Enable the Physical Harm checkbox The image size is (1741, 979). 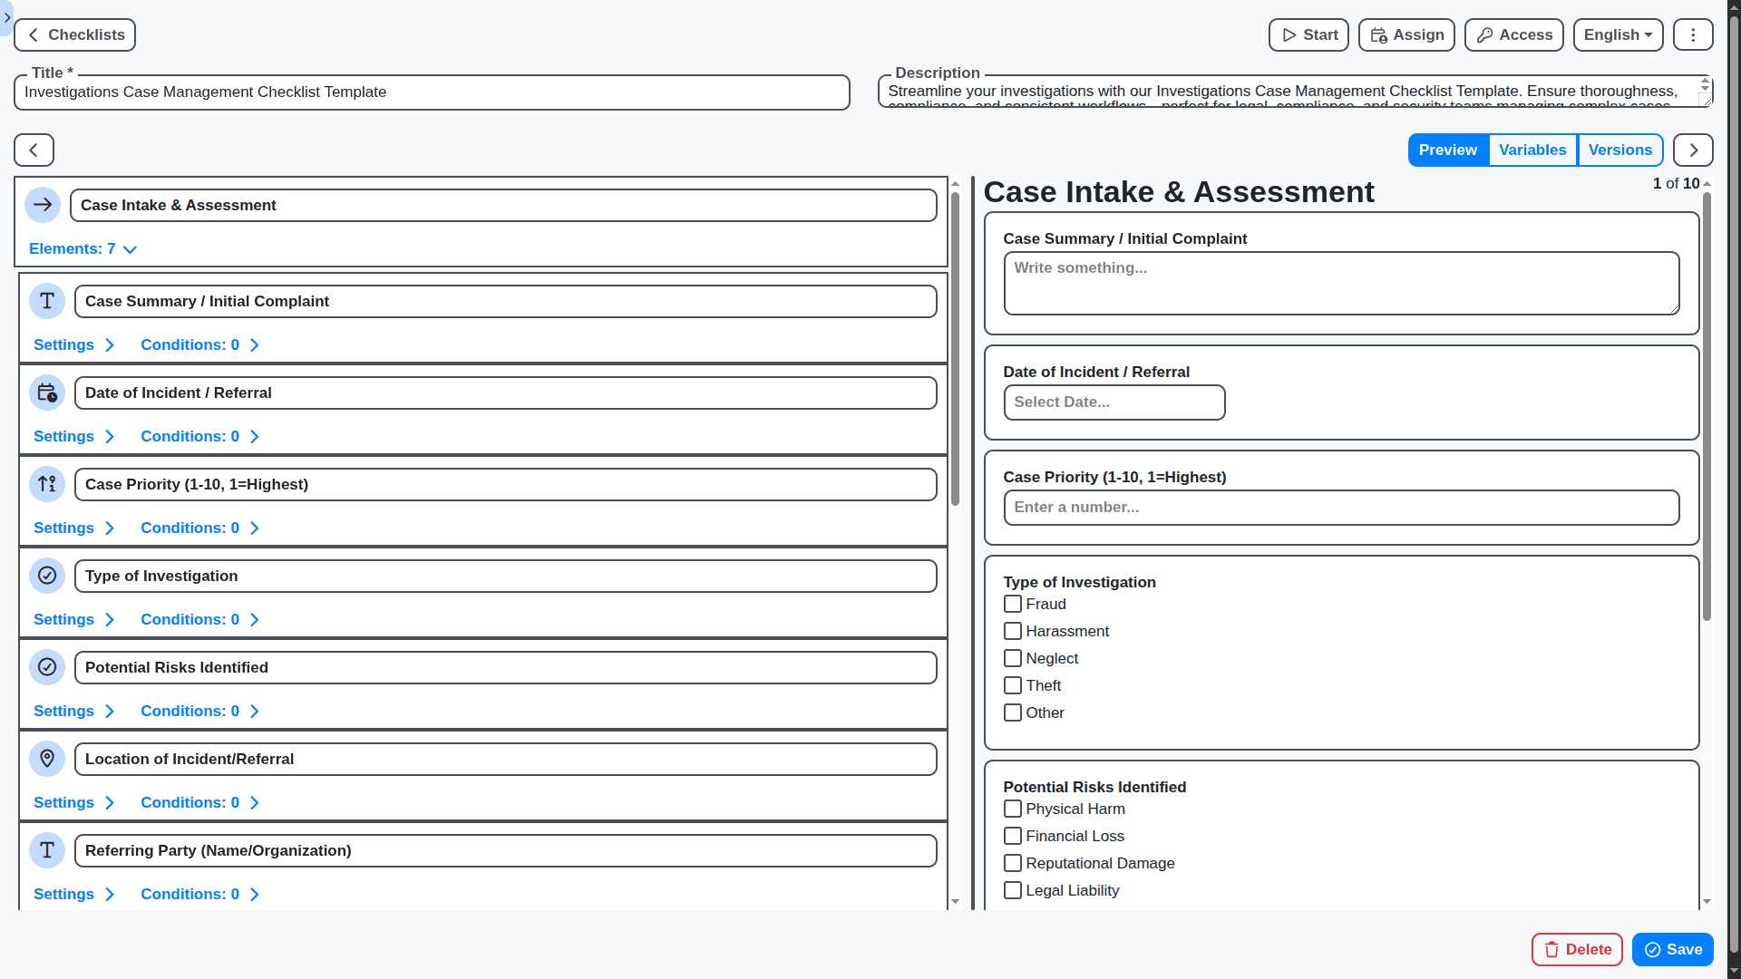tap(1013, 809)
